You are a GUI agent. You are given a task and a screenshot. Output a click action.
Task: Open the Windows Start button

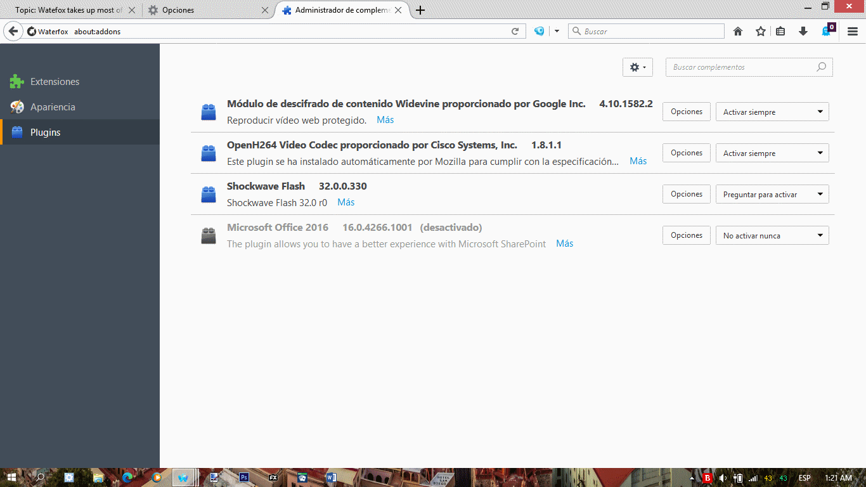(x=12, y=477)
